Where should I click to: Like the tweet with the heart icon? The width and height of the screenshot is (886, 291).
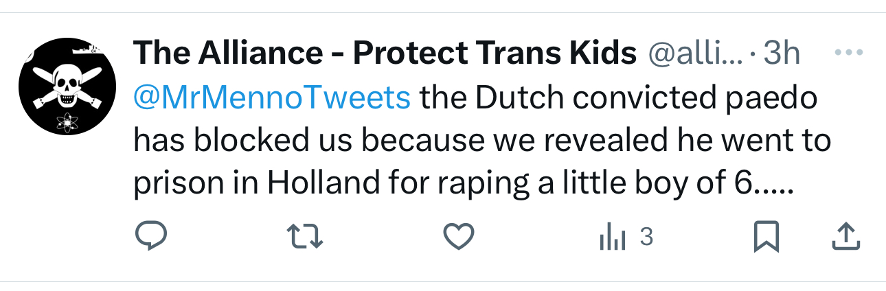tap(459, 237)
